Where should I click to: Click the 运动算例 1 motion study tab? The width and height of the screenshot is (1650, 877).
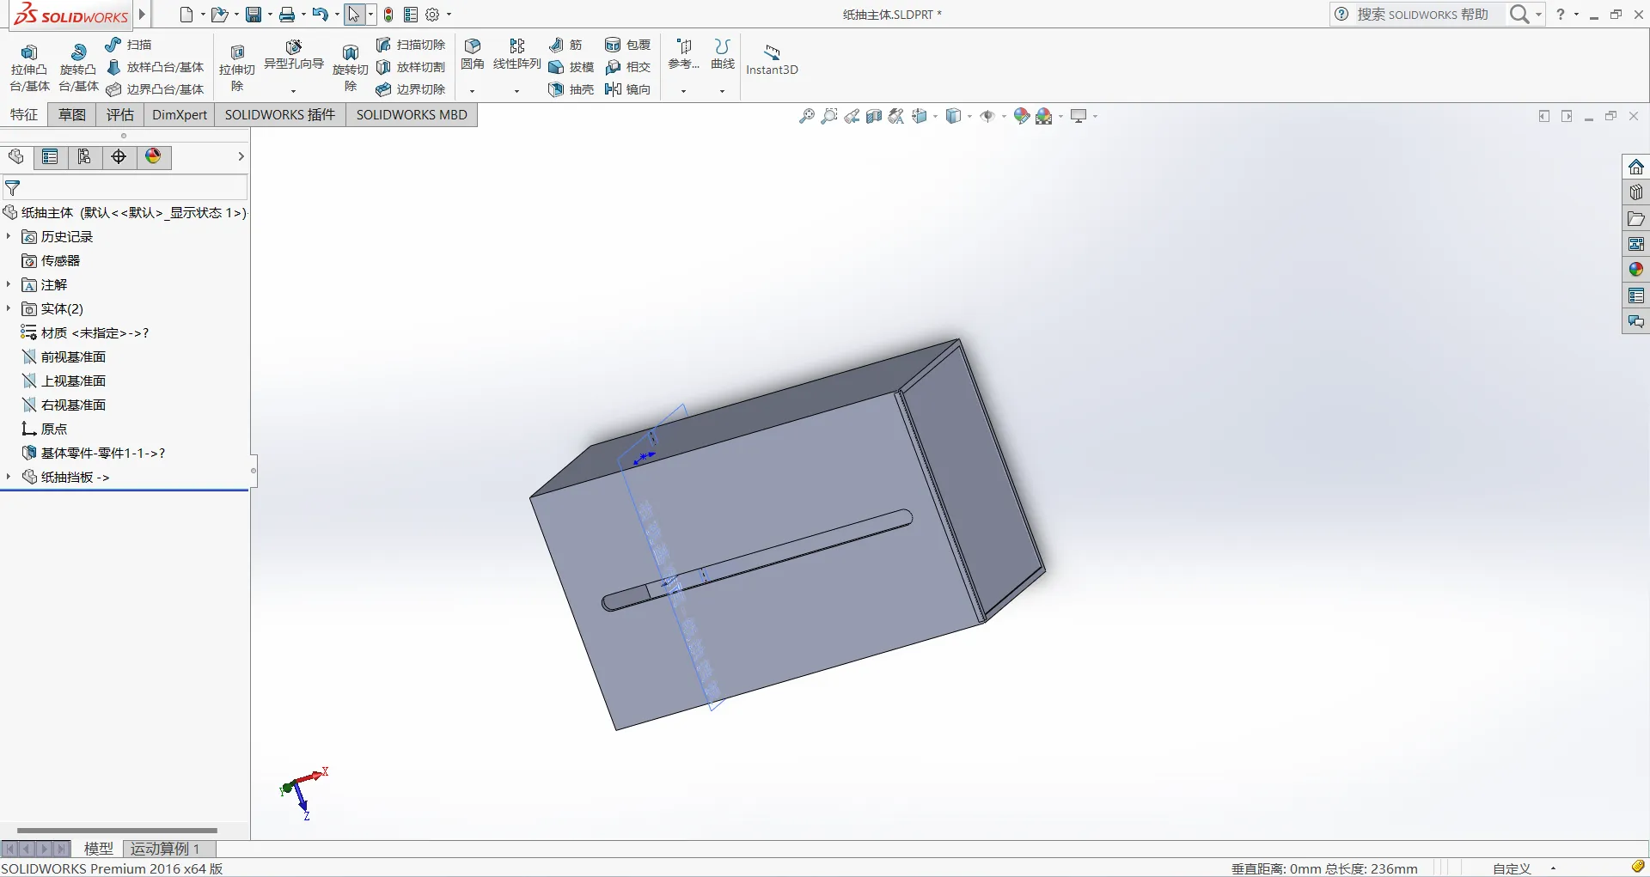click(x=165, y=849)
